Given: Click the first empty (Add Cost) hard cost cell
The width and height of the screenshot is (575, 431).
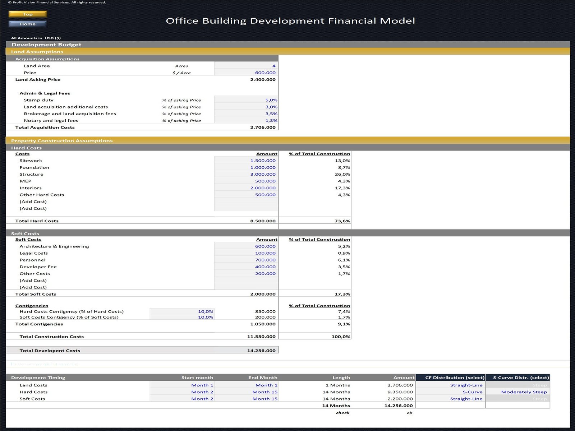Looking at the screenshot, I should coord(246,201).
